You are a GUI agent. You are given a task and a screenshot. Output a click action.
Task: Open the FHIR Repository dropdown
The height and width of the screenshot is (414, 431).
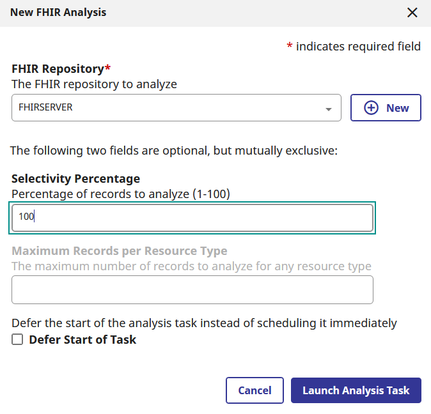tap(176, 107)
